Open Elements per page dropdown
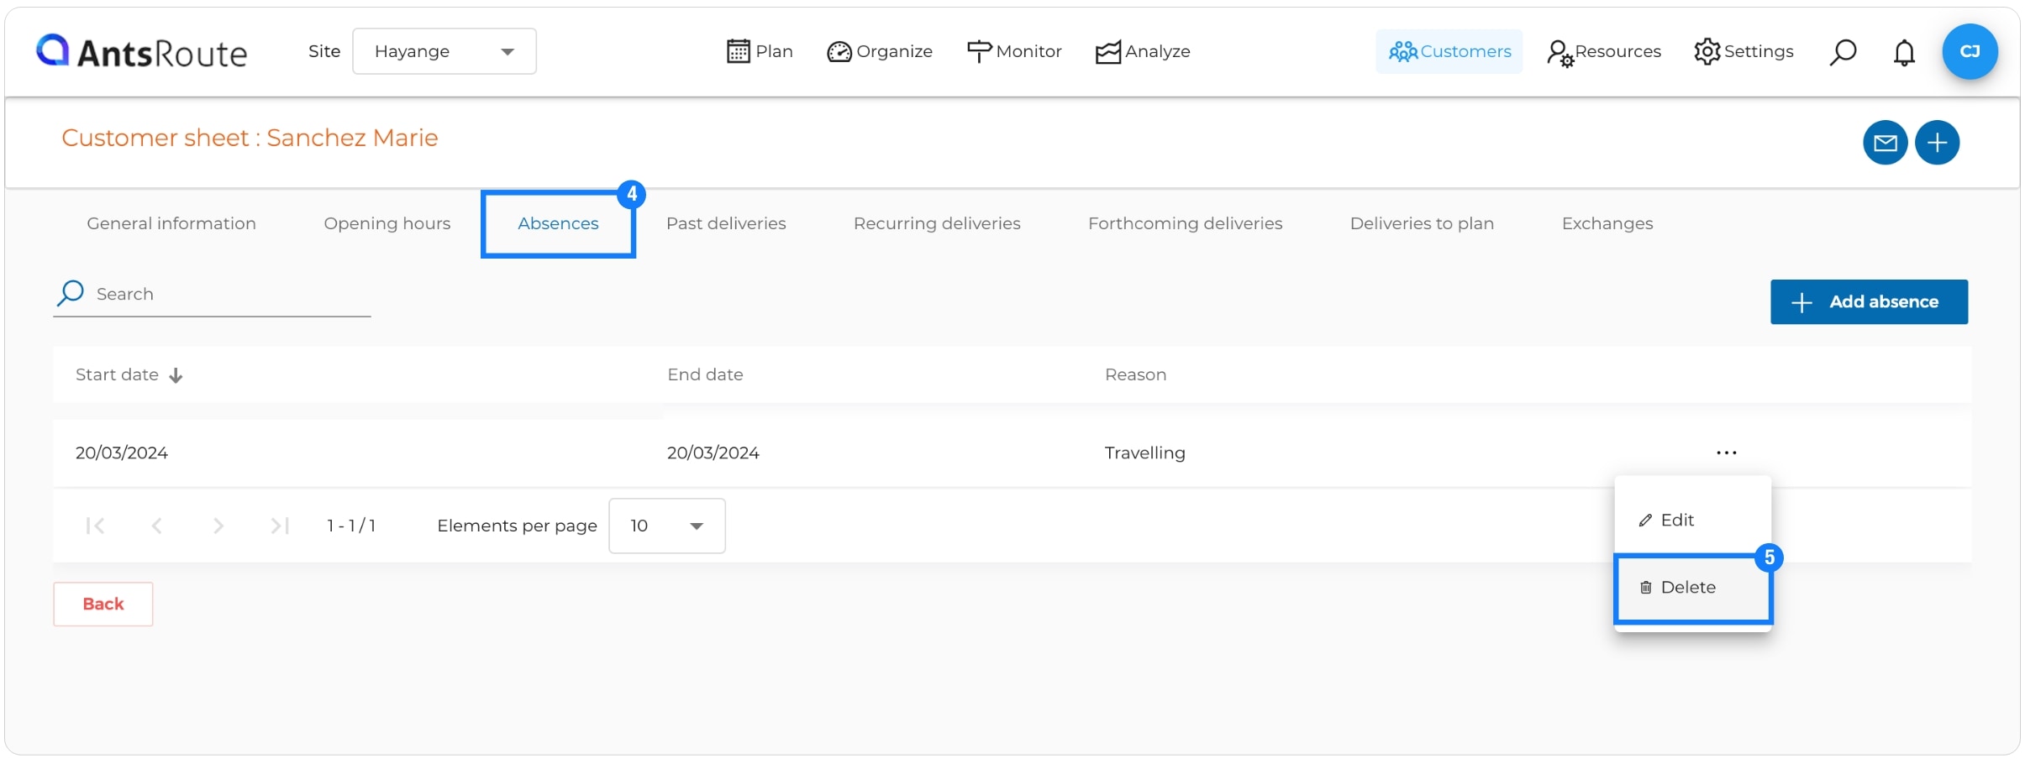 (x=667, y=526)
